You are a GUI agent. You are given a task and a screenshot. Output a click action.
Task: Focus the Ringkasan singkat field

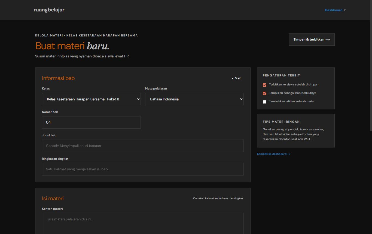point(143,169)
